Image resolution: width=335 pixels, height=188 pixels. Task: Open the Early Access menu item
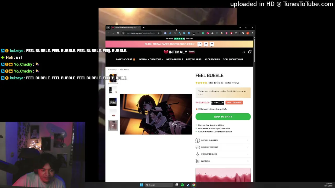tap(126, 59)
